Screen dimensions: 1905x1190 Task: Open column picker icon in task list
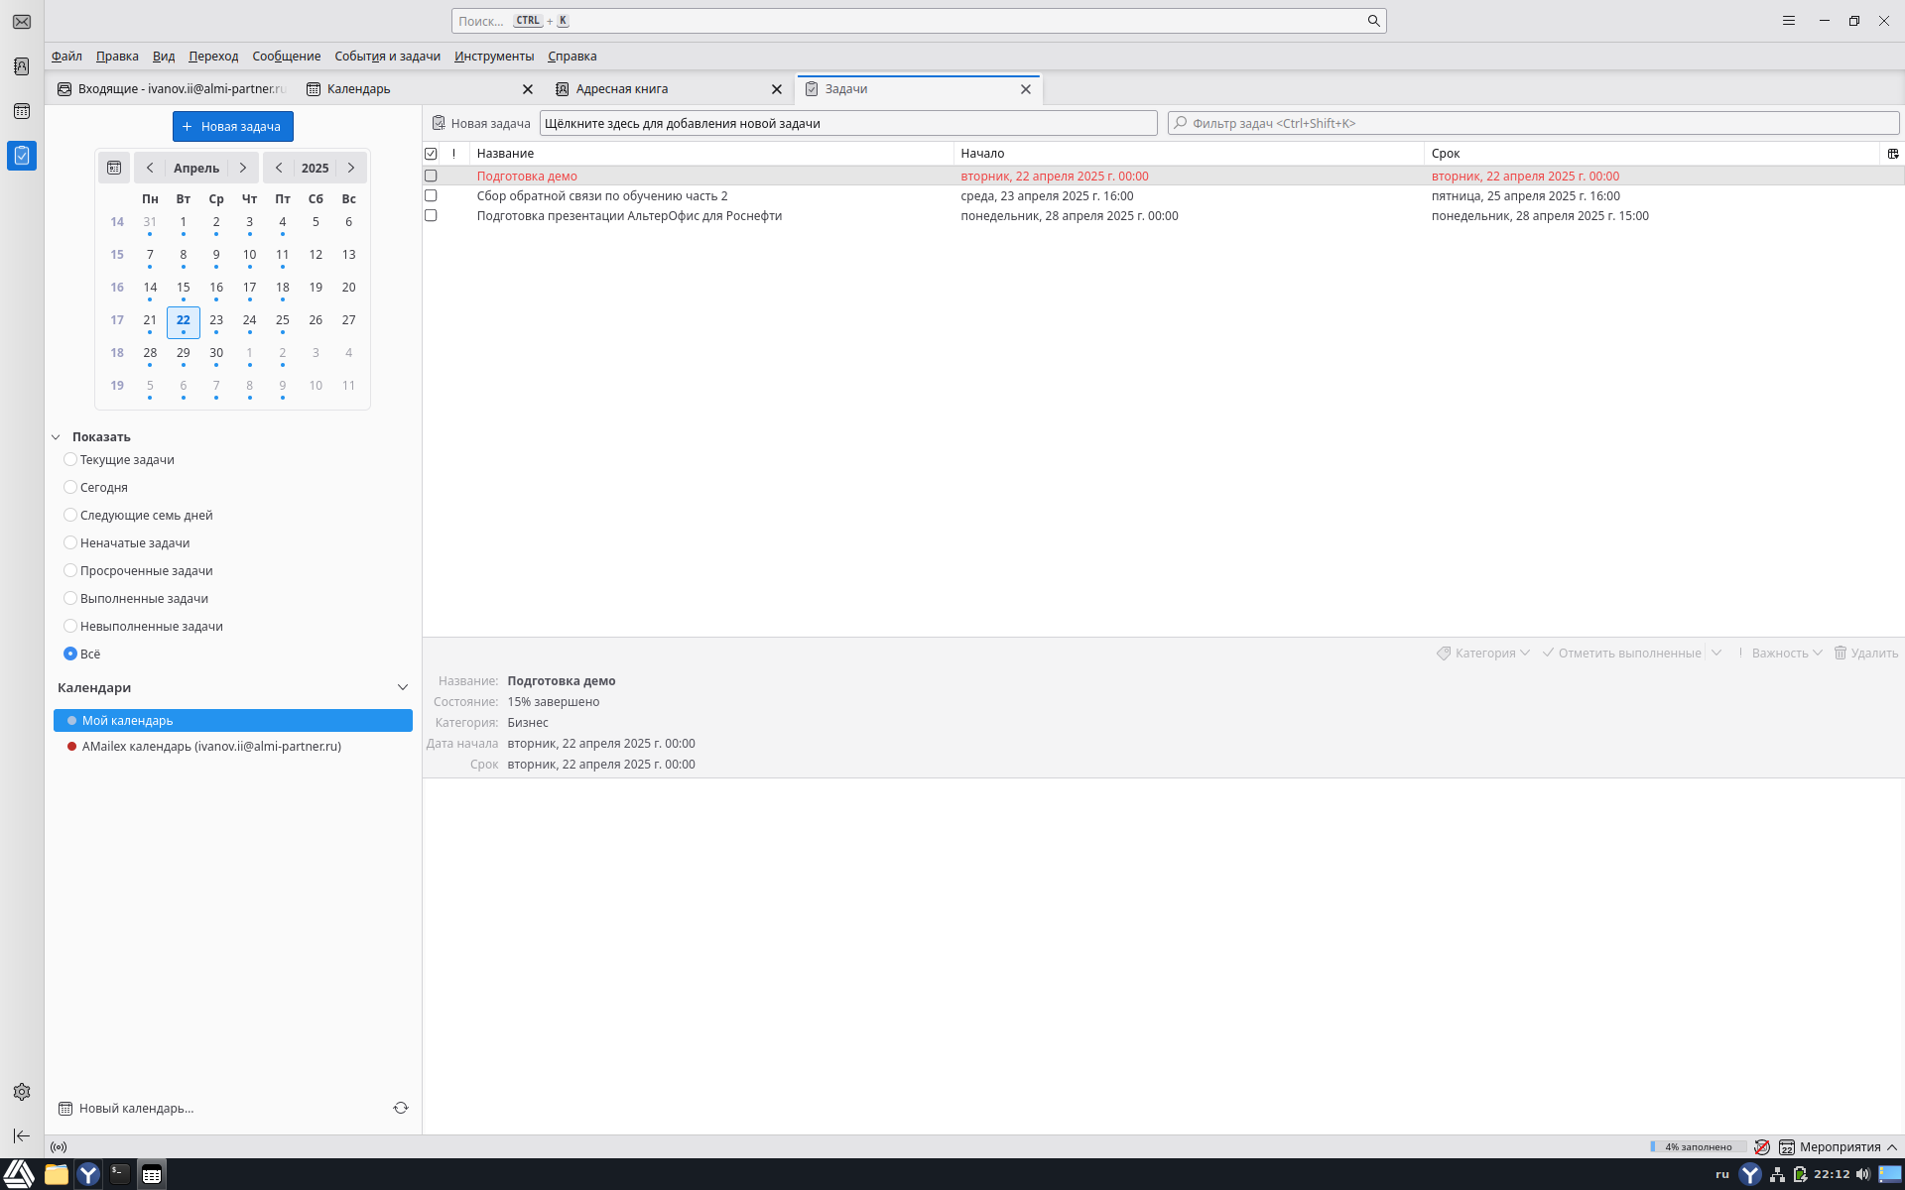click(1893, 154)
